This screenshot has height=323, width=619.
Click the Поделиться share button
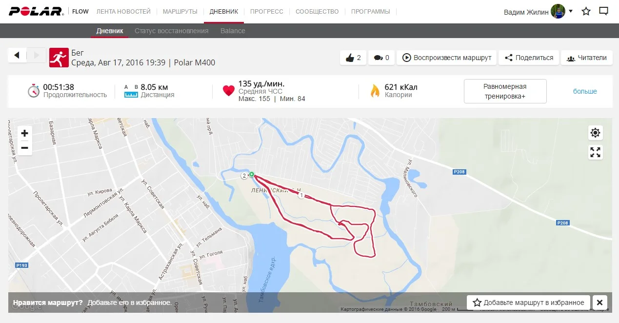pyautogui.click(x=529, y=58)
